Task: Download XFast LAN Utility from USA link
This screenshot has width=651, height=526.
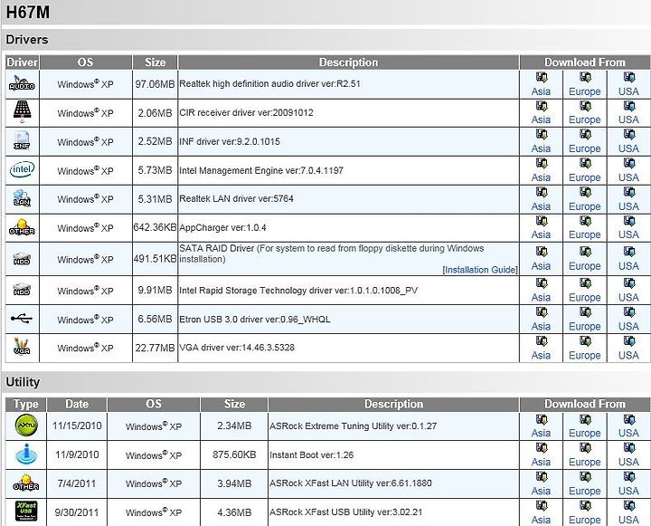Action: 628,491
